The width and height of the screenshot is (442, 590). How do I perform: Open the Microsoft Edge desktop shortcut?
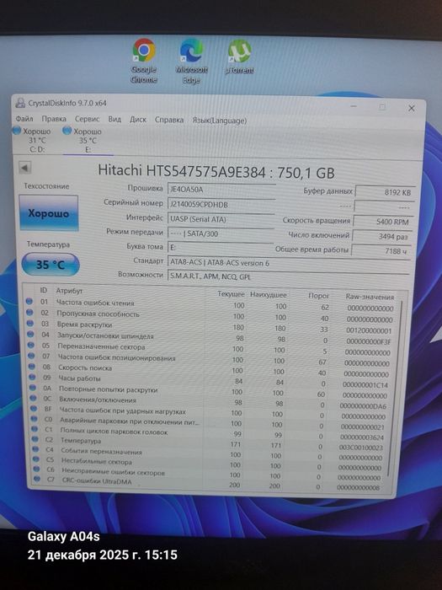point(192,61)
